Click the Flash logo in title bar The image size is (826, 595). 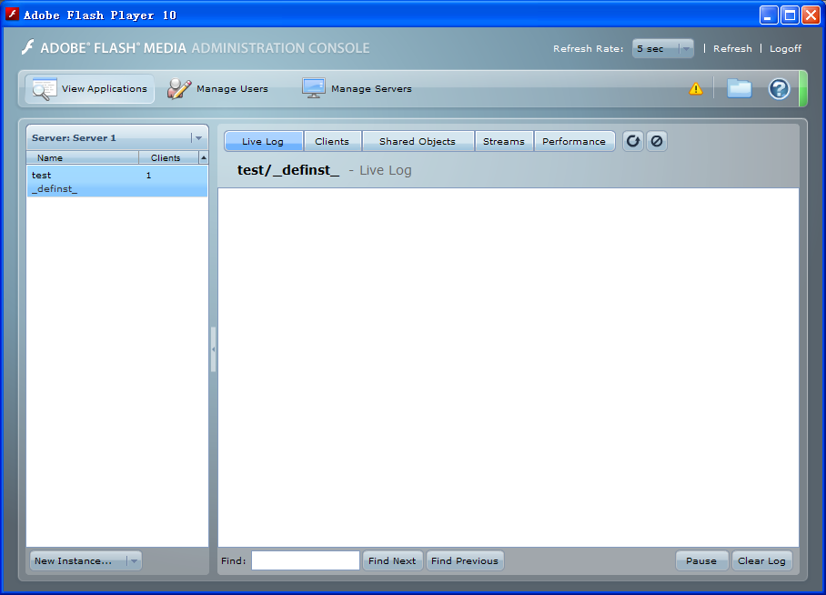(x=12, y=15)
